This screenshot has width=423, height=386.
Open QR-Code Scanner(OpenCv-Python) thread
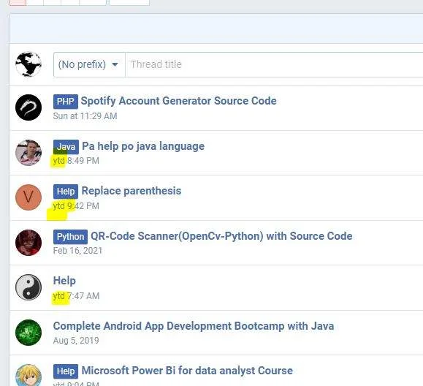221,236
